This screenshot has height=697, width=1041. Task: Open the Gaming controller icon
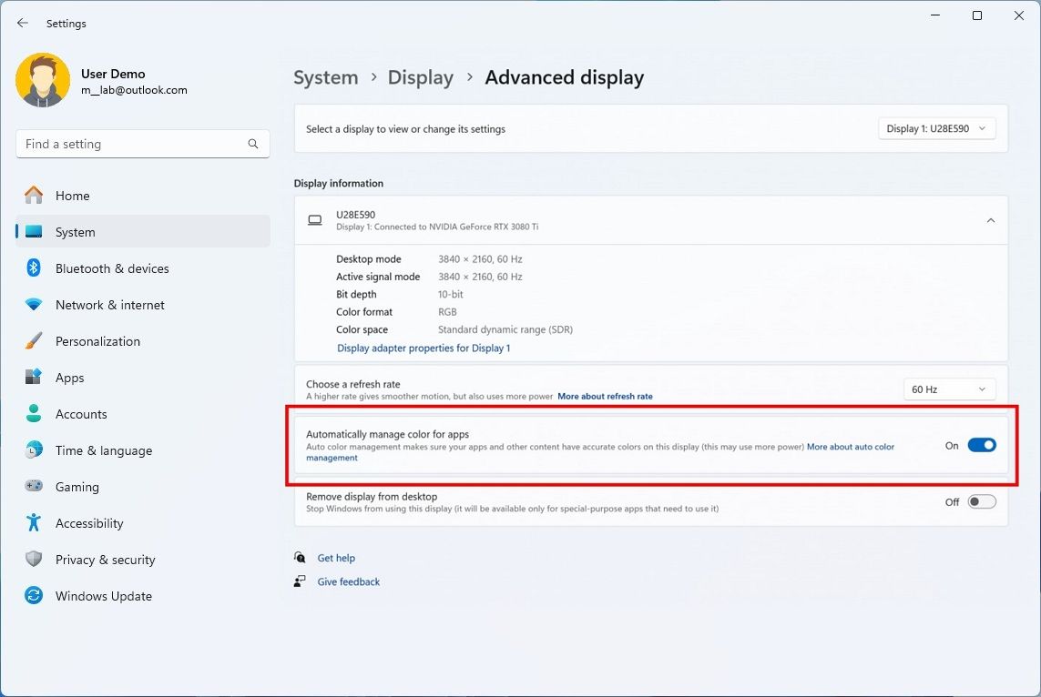(34, 487)
